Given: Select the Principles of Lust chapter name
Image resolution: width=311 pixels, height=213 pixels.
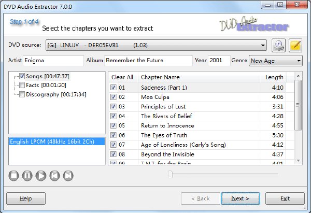Looking at the screenshot, I should 163,107.
